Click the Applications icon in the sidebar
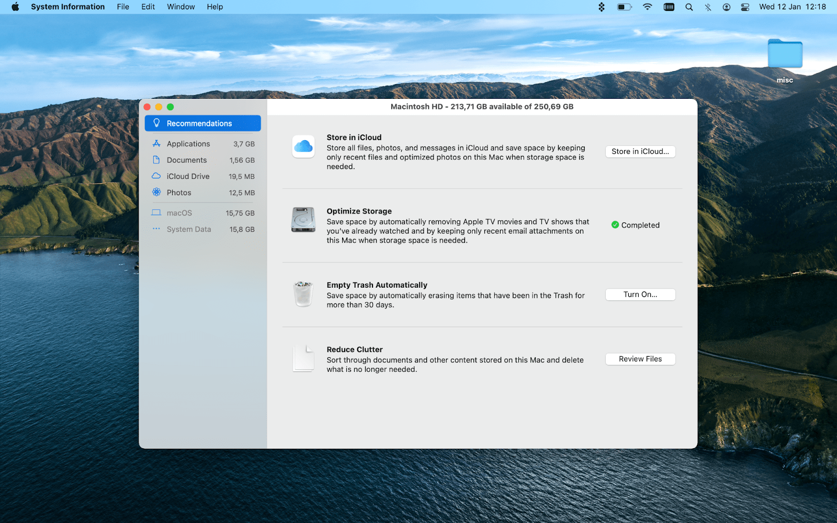Screen dimensions: 837x523 tap(156, 143)
